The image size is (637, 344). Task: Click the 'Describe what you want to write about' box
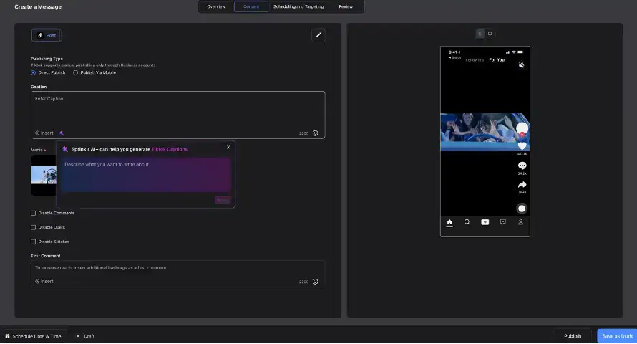146,175
